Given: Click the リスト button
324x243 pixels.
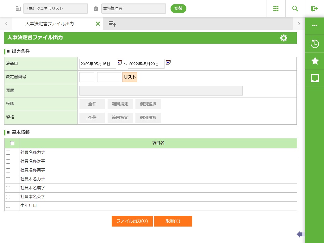Looking at the screenshot, I should (x=130, y=77).
